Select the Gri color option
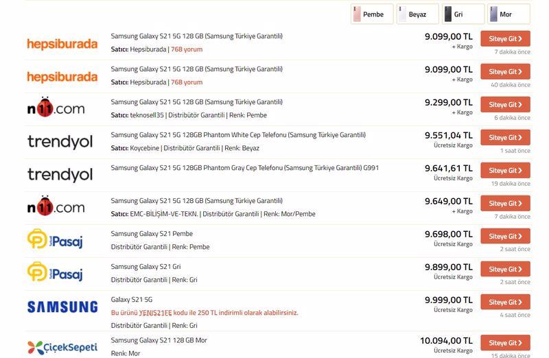This screenshot has width=549, height=358. [x=463, y=14]
